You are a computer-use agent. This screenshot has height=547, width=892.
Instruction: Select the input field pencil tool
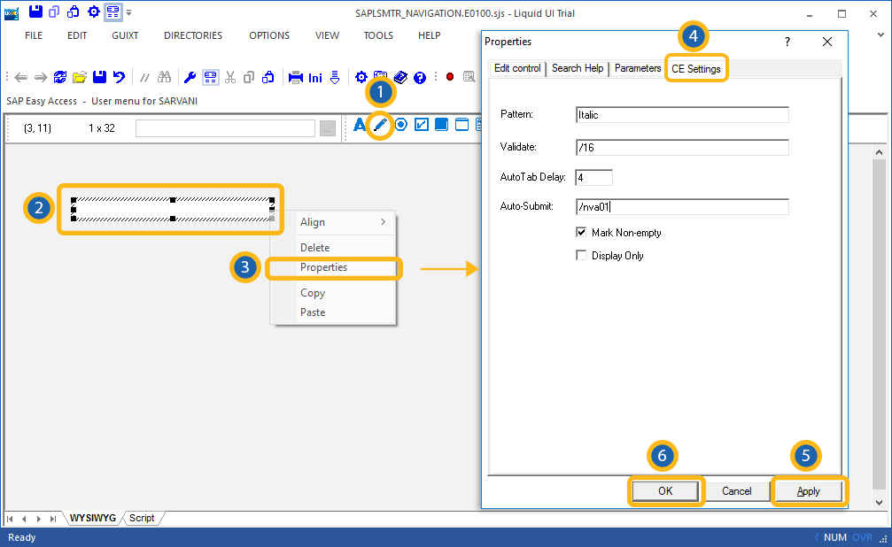(380, 125)
